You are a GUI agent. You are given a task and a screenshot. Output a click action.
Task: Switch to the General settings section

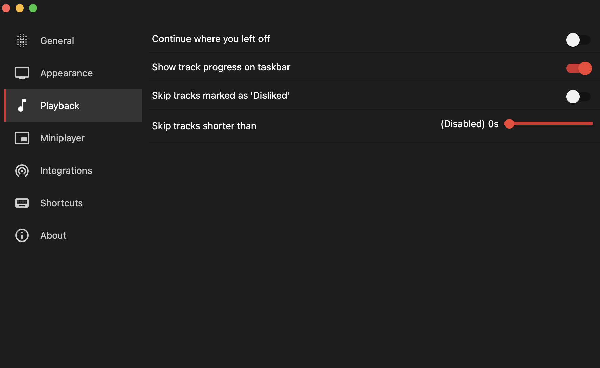pos(57,41)
